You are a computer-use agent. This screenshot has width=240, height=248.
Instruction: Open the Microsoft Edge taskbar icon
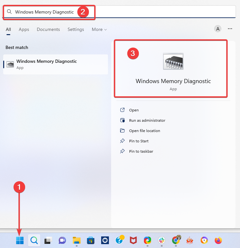[x=148, y=240]
